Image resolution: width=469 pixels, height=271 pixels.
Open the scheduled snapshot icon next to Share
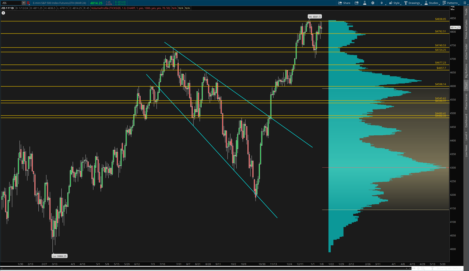click(x=357, y=3)
